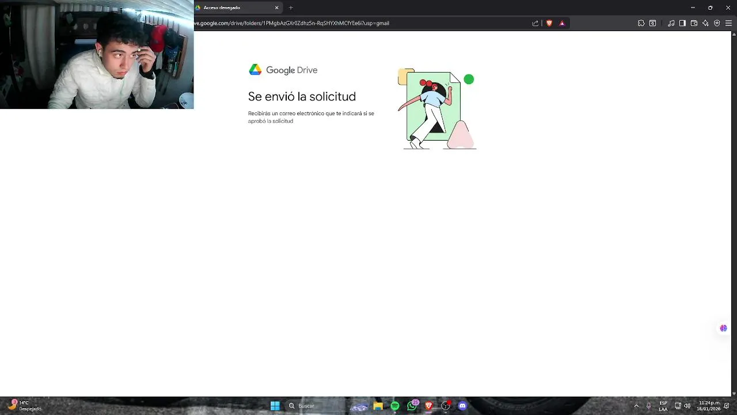737x415 pixels.
Task: Open the Leo AI sparkle icon
Action: [705, 23]
